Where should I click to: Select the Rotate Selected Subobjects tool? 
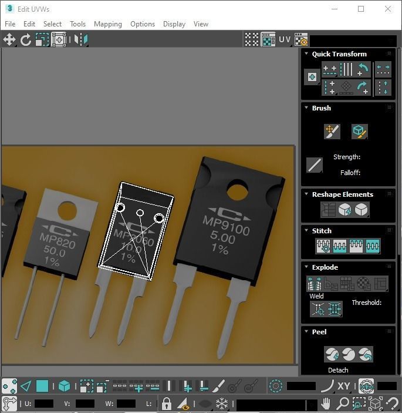26,40
